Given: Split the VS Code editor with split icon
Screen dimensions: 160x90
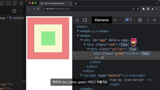Looking at the screenshot, I should [14, 11].
